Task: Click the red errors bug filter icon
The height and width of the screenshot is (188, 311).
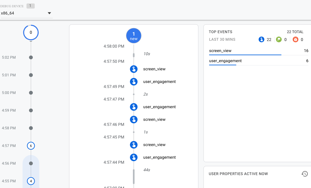Action: point(296,39)
